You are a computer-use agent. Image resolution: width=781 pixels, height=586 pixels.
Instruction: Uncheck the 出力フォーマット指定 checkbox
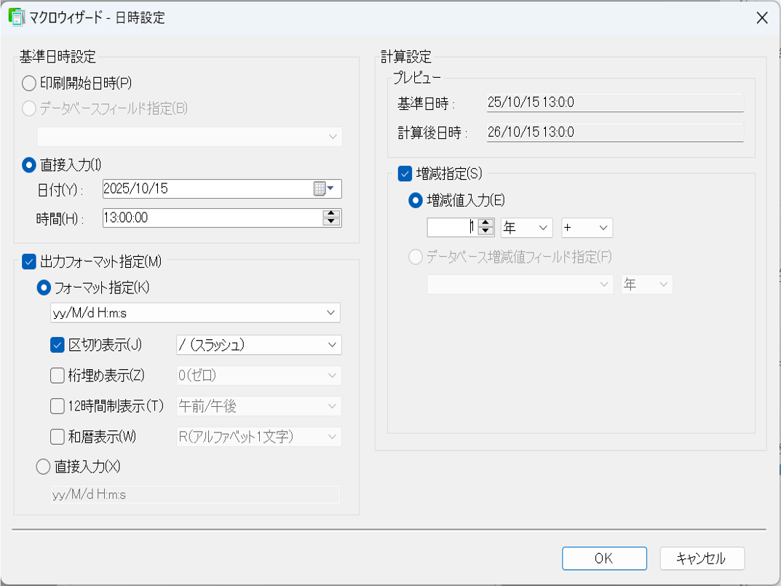[x=29, y=261]
